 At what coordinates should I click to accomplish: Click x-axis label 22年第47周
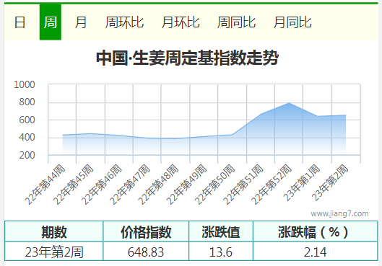[130, 185]
